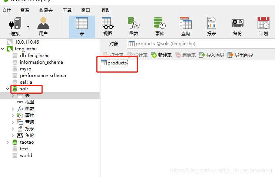This screenshot has height=177, width=275.
Task: Open the 报表 report toolbar button
Action: coord(212,26)
